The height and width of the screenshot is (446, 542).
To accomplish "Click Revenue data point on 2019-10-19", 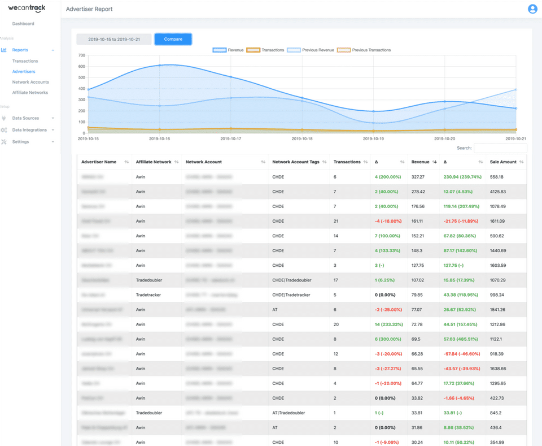I will pos(373,111).
